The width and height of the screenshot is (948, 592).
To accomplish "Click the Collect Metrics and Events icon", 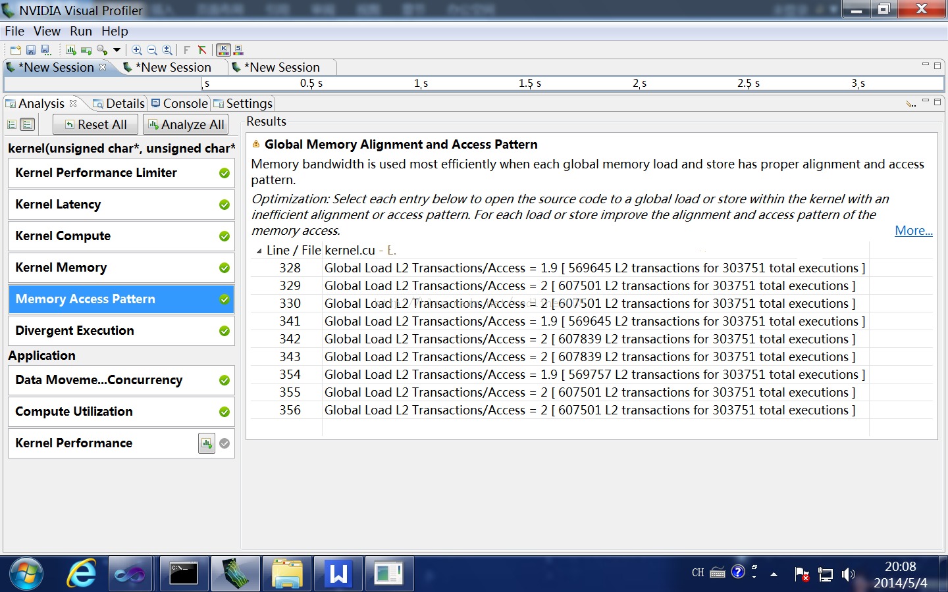I will (x=86, y=50).
